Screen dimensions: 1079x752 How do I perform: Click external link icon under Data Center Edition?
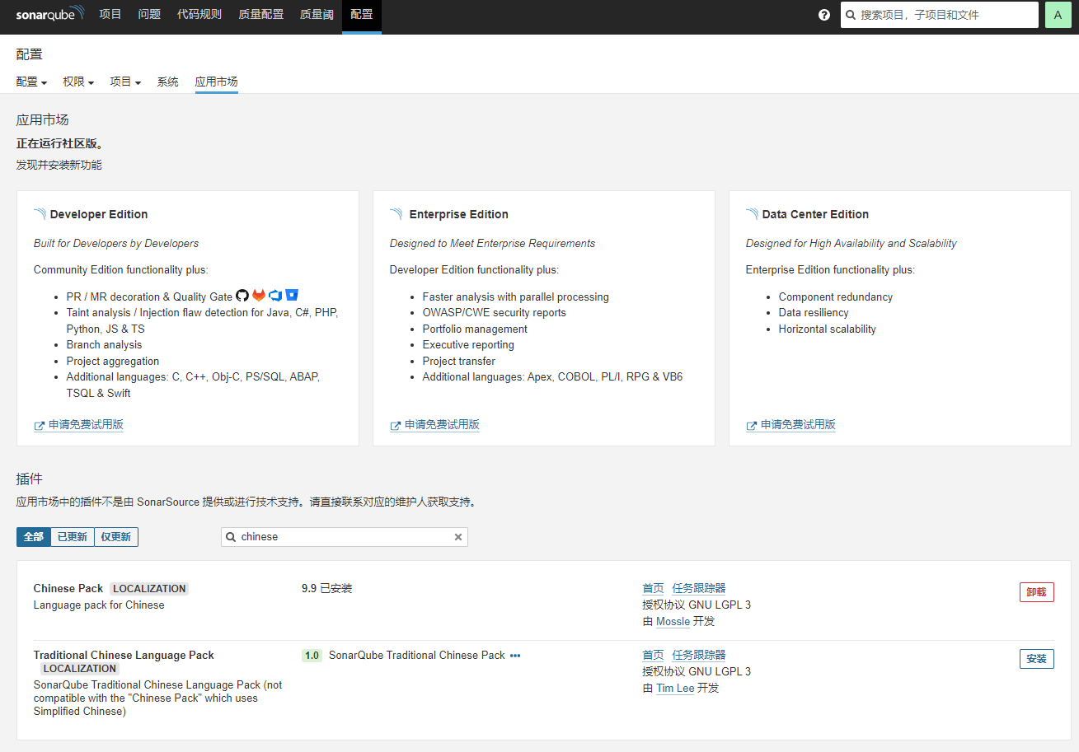point(751,426)
